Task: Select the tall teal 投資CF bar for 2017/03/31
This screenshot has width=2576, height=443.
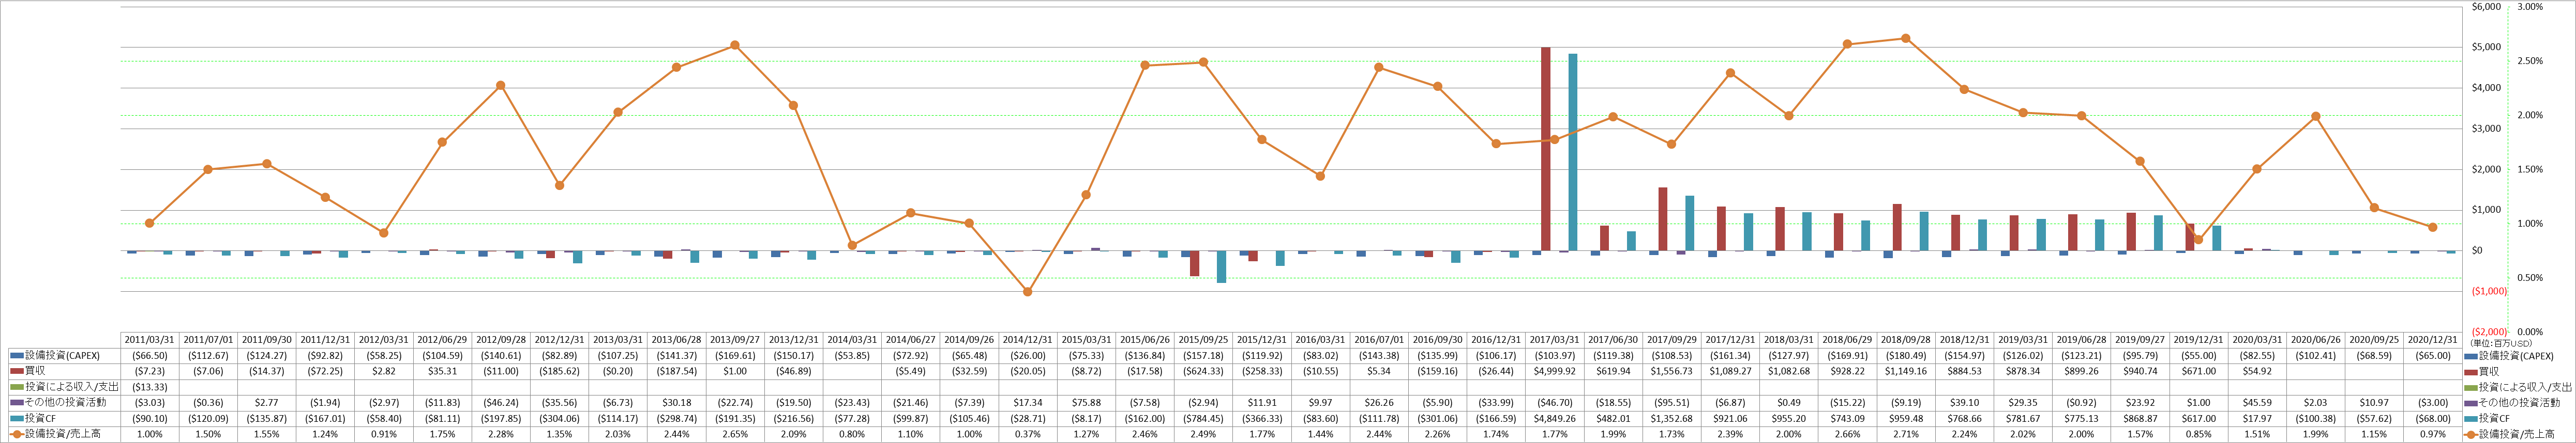Action: click(1573, 152)
